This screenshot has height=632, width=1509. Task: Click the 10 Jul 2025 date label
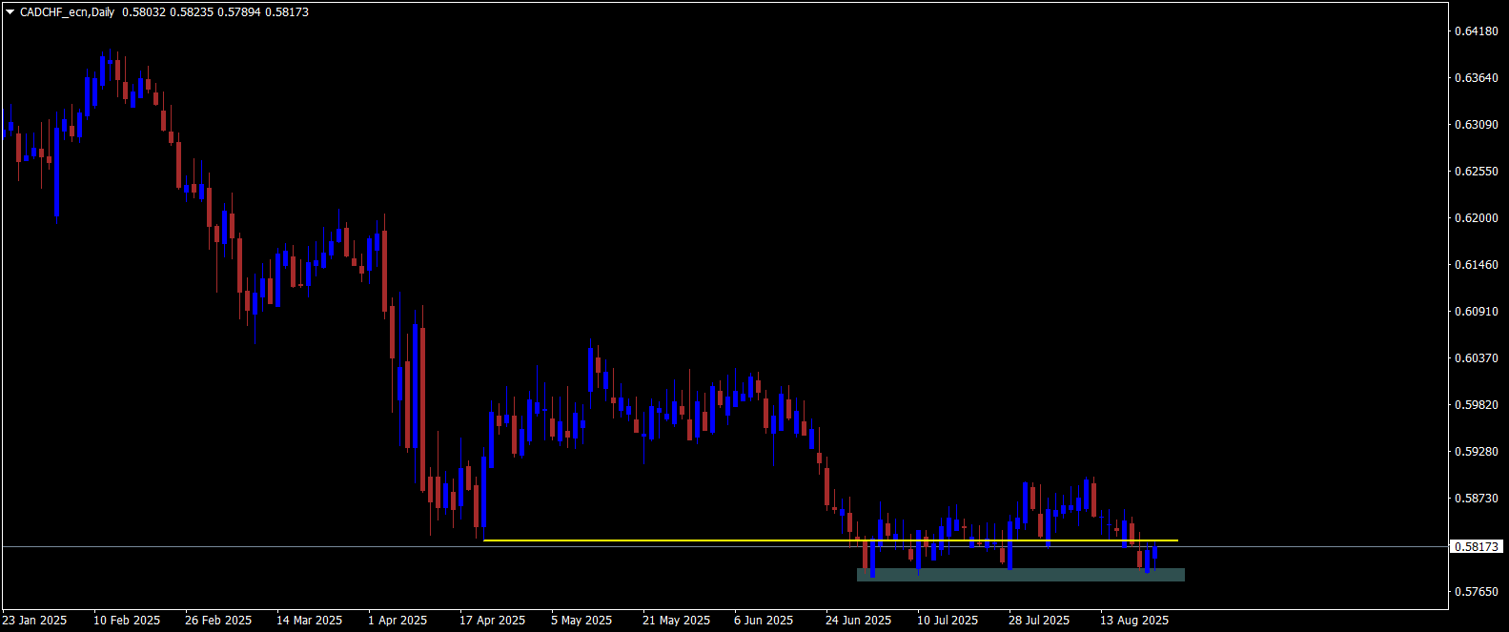click(x=948, y=621)
